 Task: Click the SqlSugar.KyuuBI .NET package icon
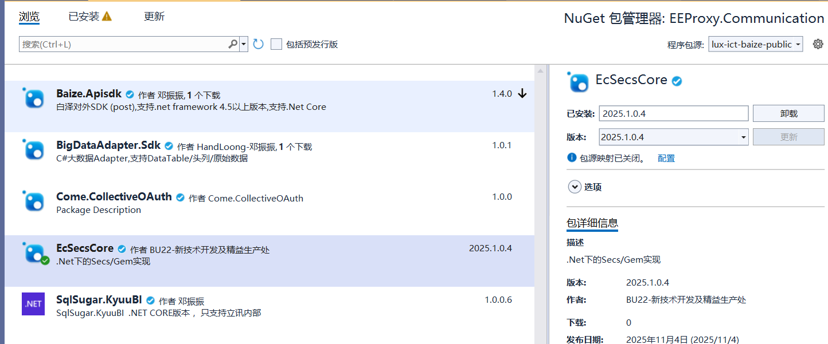pyautogui.click(x=33, y=303)
